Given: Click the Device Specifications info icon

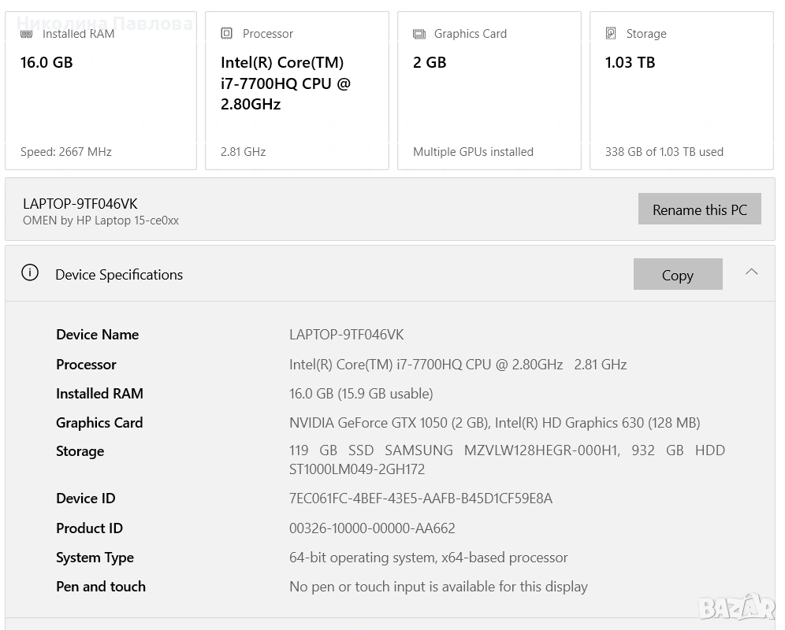Looking at the screenshot, I should click(30, 273).
